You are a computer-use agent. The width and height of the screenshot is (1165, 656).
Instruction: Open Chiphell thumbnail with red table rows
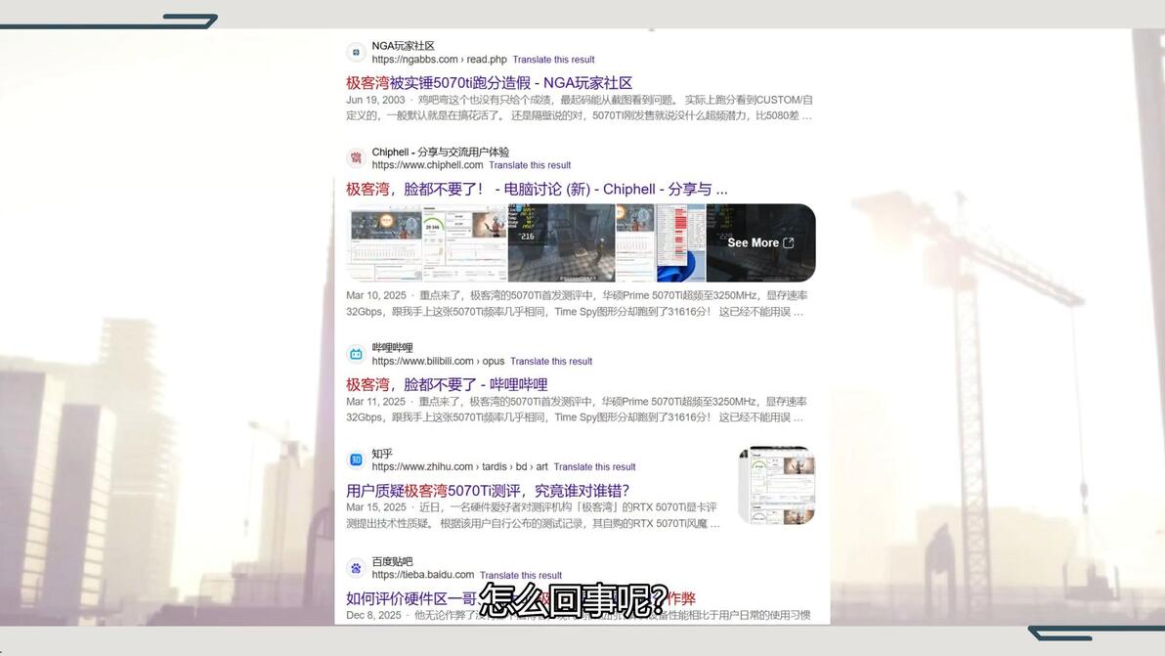[x=661, y=242]
